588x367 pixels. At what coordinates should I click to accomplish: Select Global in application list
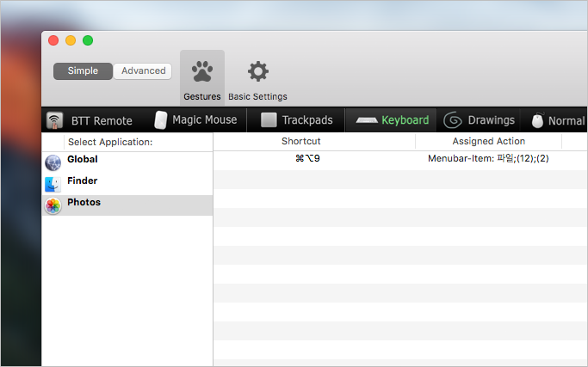click(x=127, y=163)
